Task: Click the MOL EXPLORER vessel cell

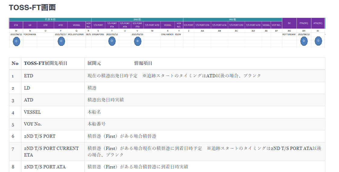Action: pos(77,34)
